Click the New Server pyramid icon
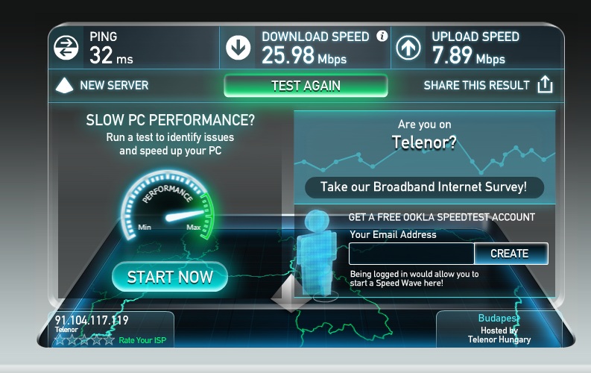Screen dimensions: 591x373 tap(64, 86)
